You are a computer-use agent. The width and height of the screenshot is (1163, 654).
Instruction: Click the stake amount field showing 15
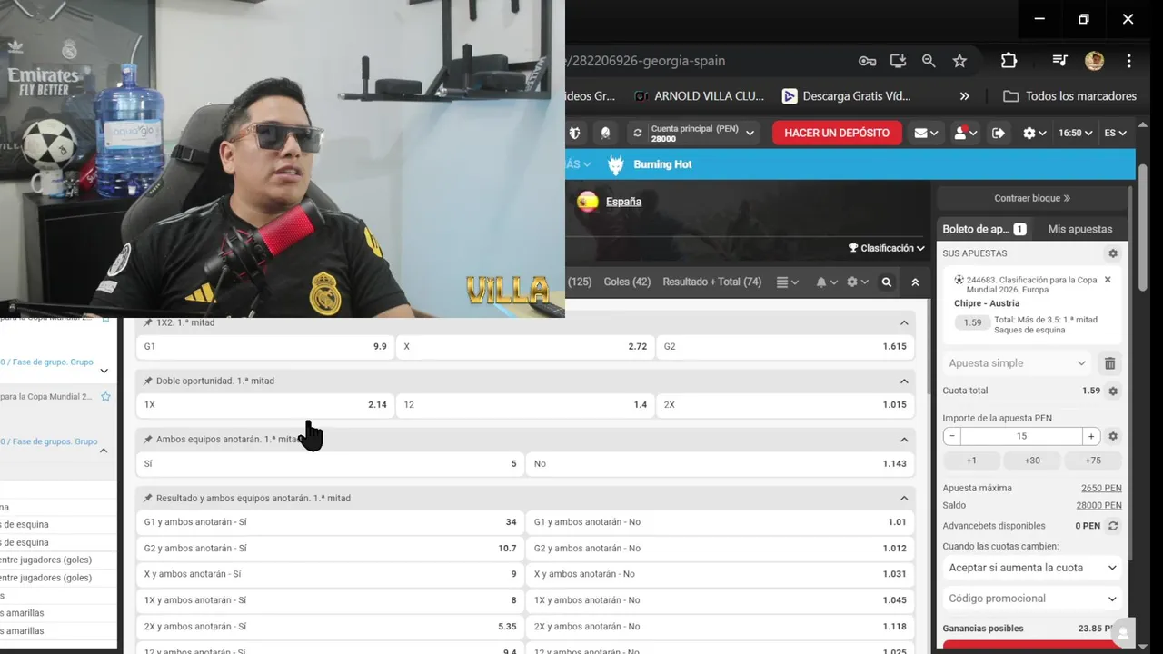pos(1021,436)
